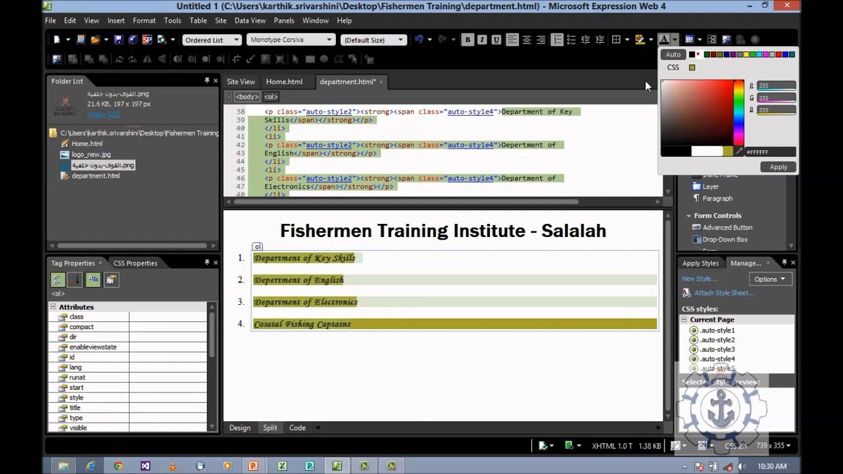Screen dimensions: 843x474
Task: Decrease the indent position
Action: point(585,39)
